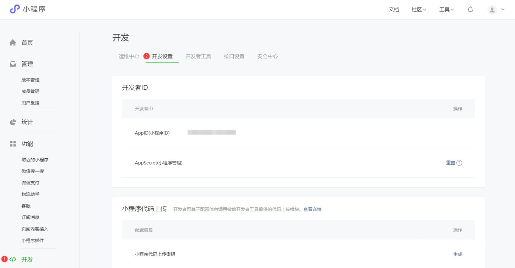Click the AppID(小程序ID) label
This screenshot has width=515, height=268.
pyautogui.click(x=152, y=133)
